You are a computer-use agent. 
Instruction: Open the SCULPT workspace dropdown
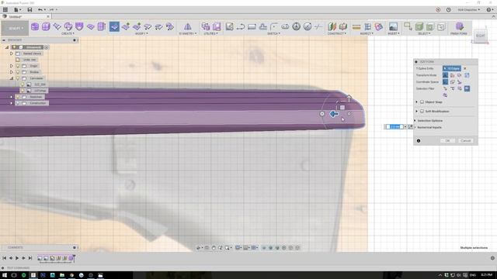15,28
